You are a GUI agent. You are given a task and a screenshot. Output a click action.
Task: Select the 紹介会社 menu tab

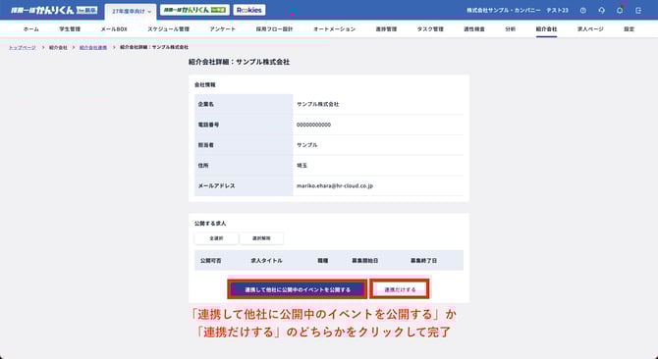546,29
